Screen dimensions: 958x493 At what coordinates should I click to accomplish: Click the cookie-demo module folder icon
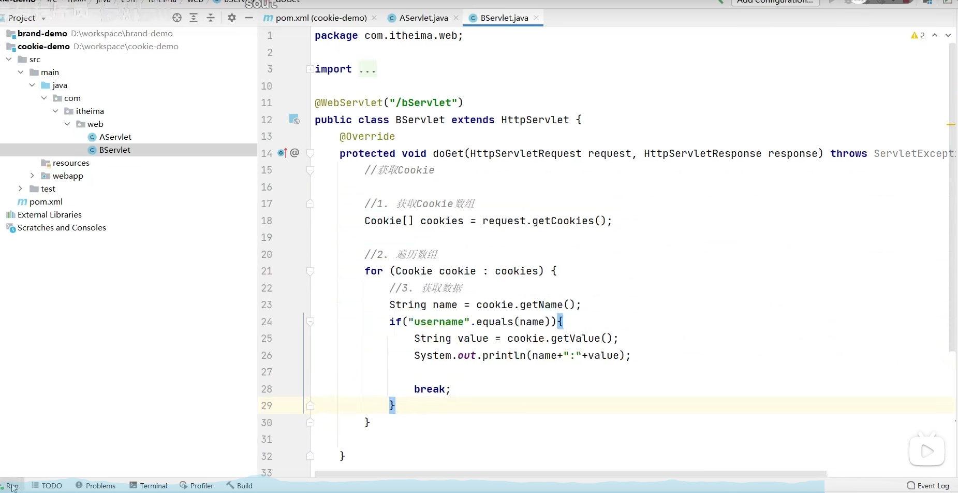(x=10, y=47)
